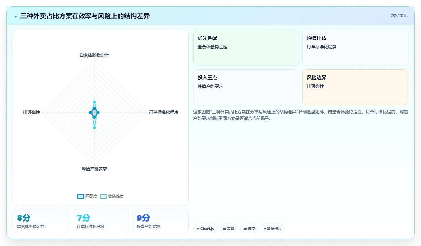Viewport: 421px width, 246px height.
Task: Click 订单标准化程度 text in 谨慎评估 card
Action: coord(322,47)
